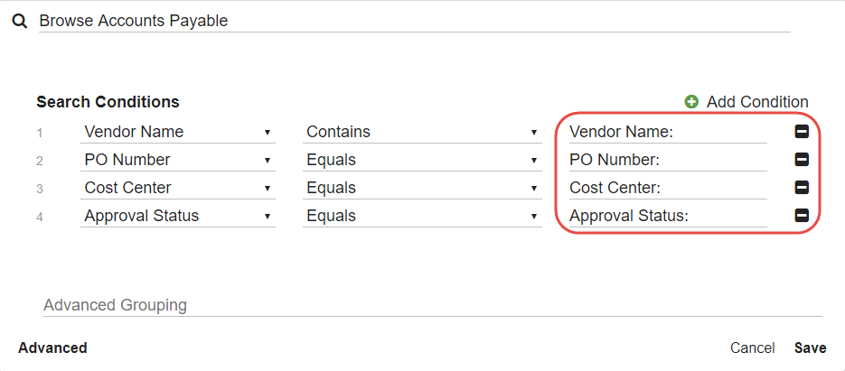Click the search magnifier icon

19,20
